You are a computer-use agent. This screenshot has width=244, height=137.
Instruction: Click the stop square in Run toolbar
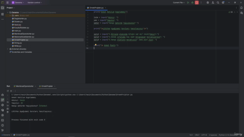pos(11,91)
